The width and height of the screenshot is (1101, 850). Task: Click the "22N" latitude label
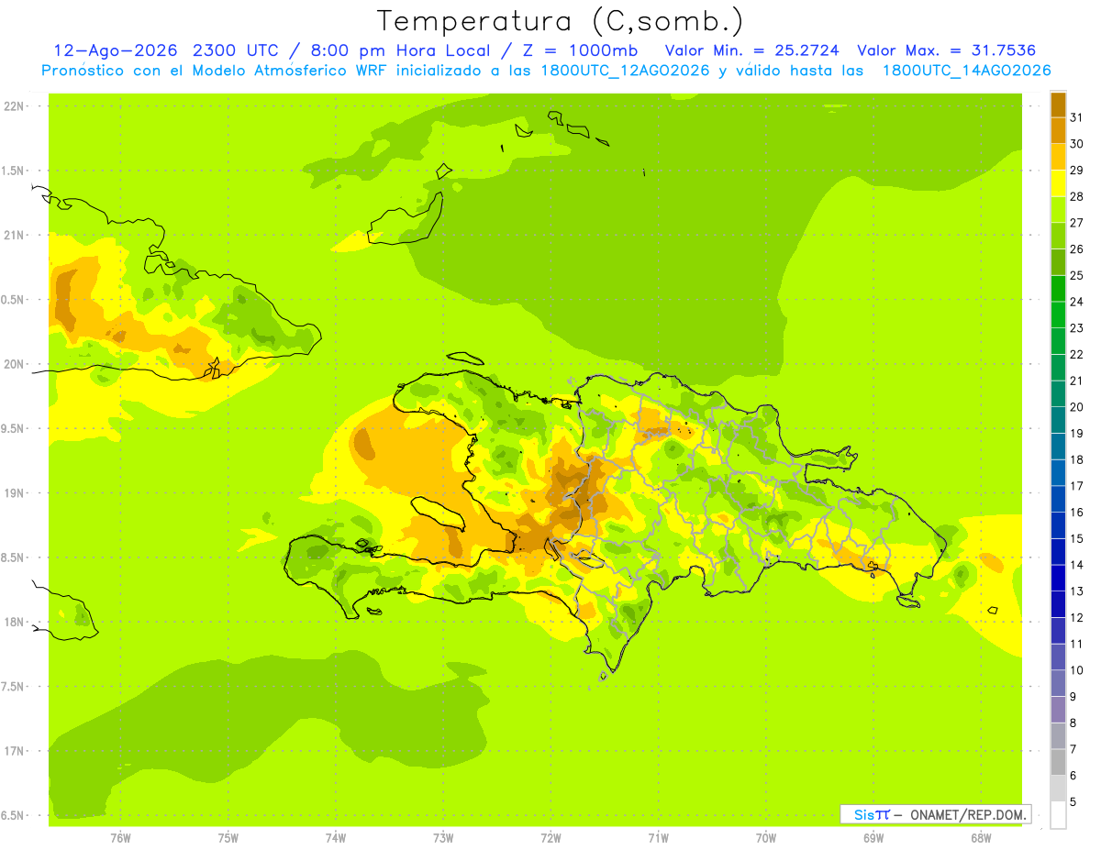[x=14, y=106]
